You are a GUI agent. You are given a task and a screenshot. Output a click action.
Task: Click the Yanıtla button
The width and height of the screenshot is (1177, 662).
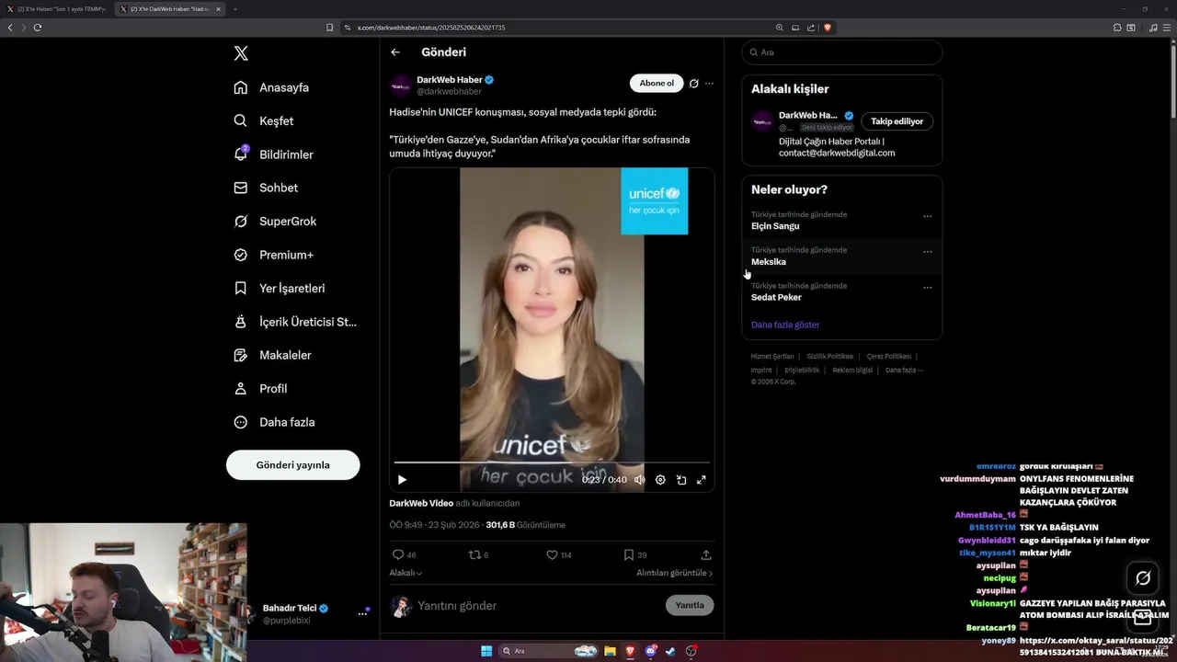pos(690,605)
